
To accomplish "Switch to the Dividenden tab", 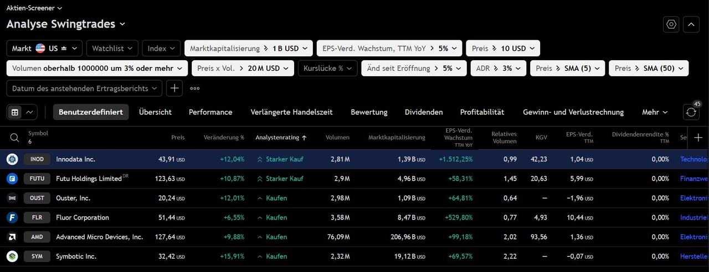I will [424, 112].
